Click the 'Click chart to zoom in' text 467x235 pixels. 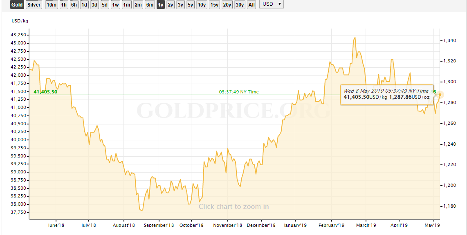[x=234, y=206]
